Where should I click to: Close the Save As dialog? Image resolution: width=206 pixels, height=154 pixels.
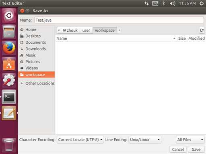[22, 11]
